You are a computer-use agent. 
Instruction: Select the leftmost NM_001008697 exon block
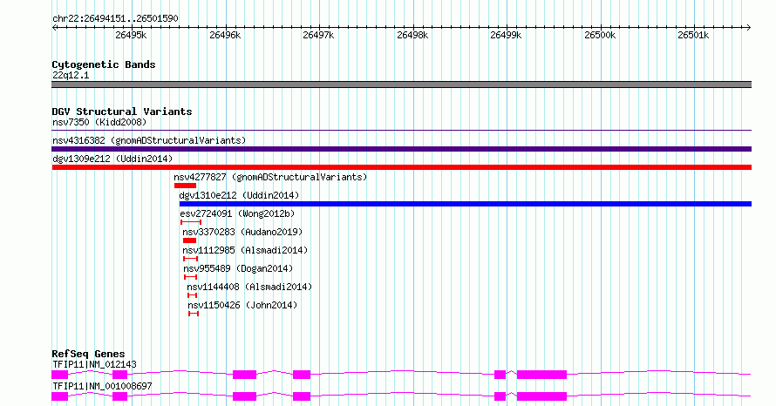pos(60,396)
